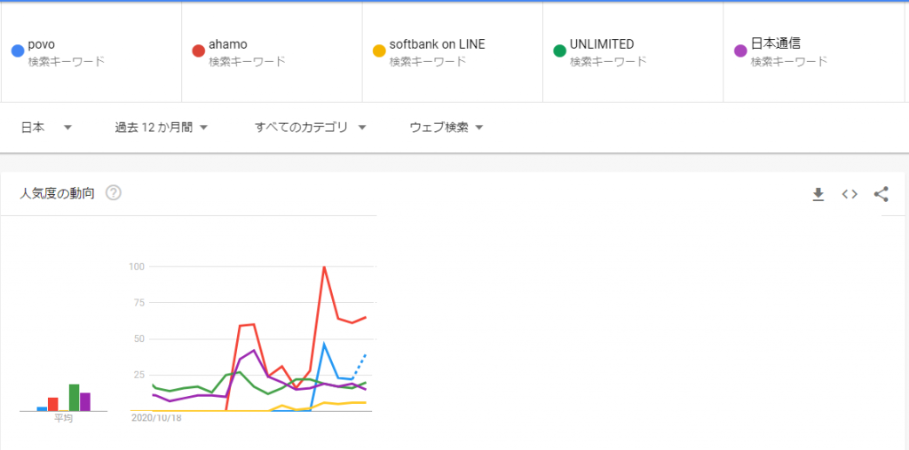Image resolution: width=909 pixels, height=450 pixels.
Task: Select the 日本通信 search term card
Action: pyautogui.click(x=813, y=52)
